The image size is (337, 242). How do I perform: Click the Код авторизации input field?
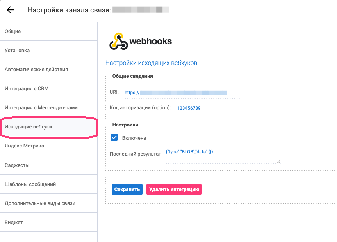[233, 108]
